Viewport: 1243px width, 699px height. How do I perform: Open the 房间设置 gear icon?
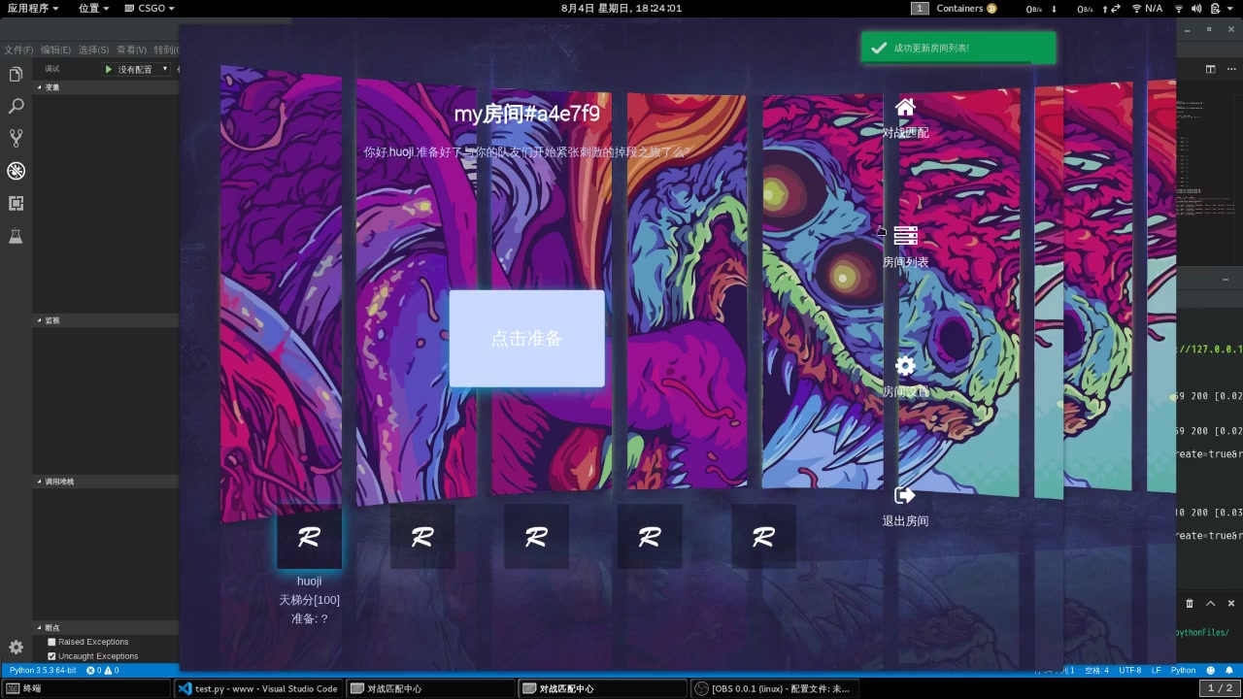click(905, 366)
